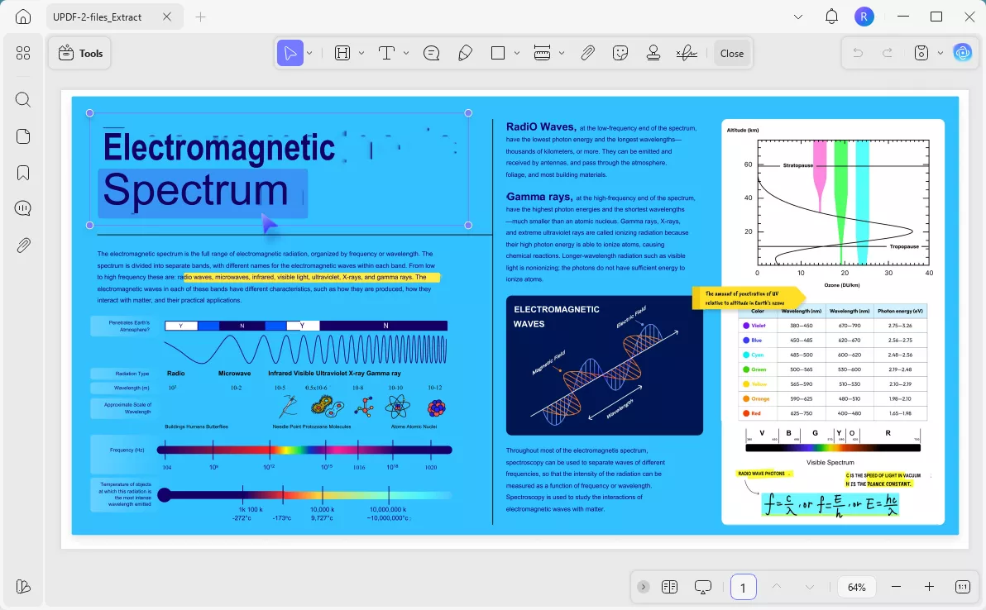This screenshot has width=986, height=610.
Task: Select the comment note tool
Action: (x=431, y=53)
